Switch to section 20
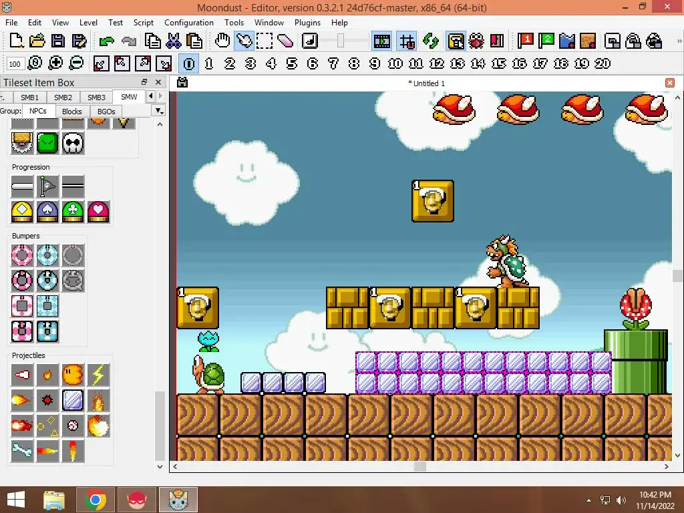Image resolution: width=684 pixels, height=513 pixels. (x=603, y=63)
